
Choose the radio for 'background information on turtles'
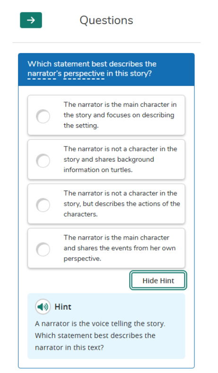pos(43,161)
